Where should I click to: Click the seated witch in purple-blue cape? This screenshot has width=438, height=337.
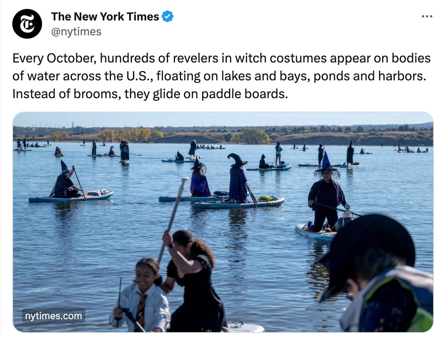200,180
